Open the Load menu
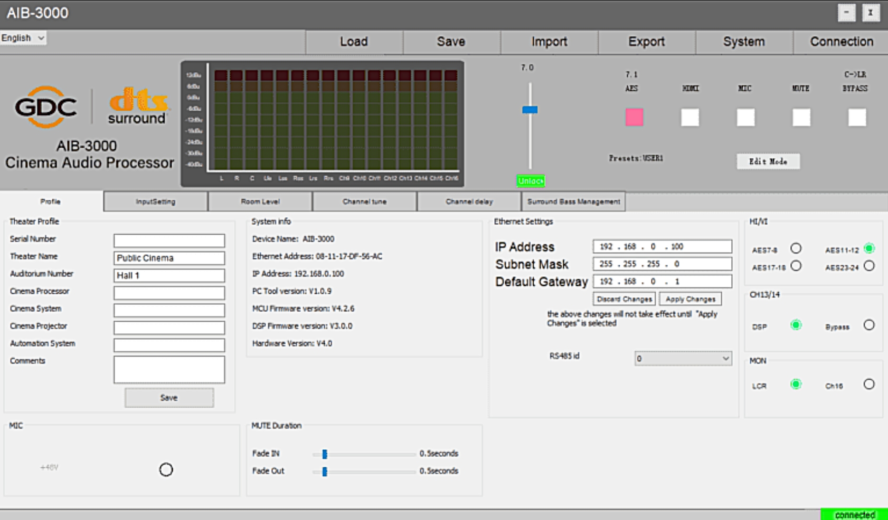Screen dimensions: 888x520 (354, 42)
